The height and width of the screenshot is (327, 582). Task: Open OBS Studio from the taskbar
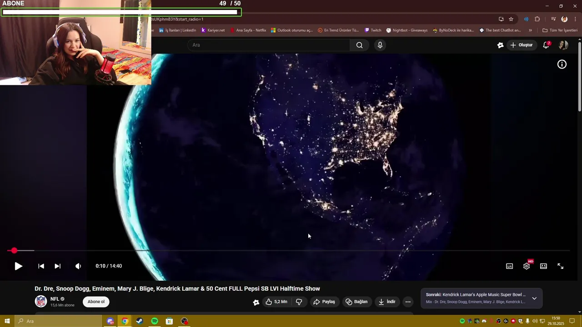point(184,321)
